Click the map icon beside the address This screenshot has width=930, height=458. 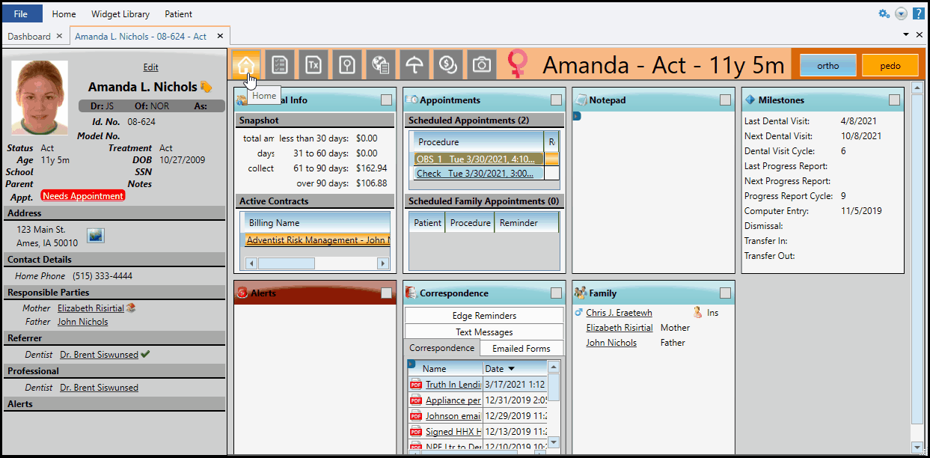coord(96,236)
